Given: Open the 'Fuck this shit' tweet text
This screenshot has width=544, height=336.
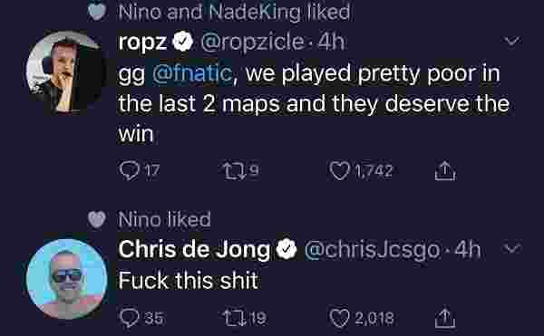Looking at the screenshot, I should click(x=189, y=280).
